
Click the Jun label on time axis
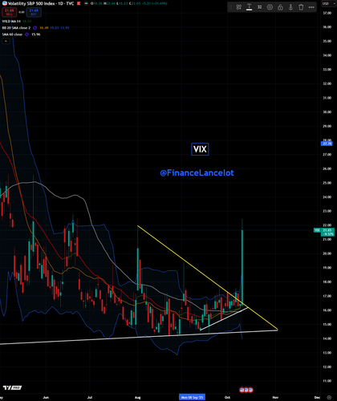coord(46,397)
